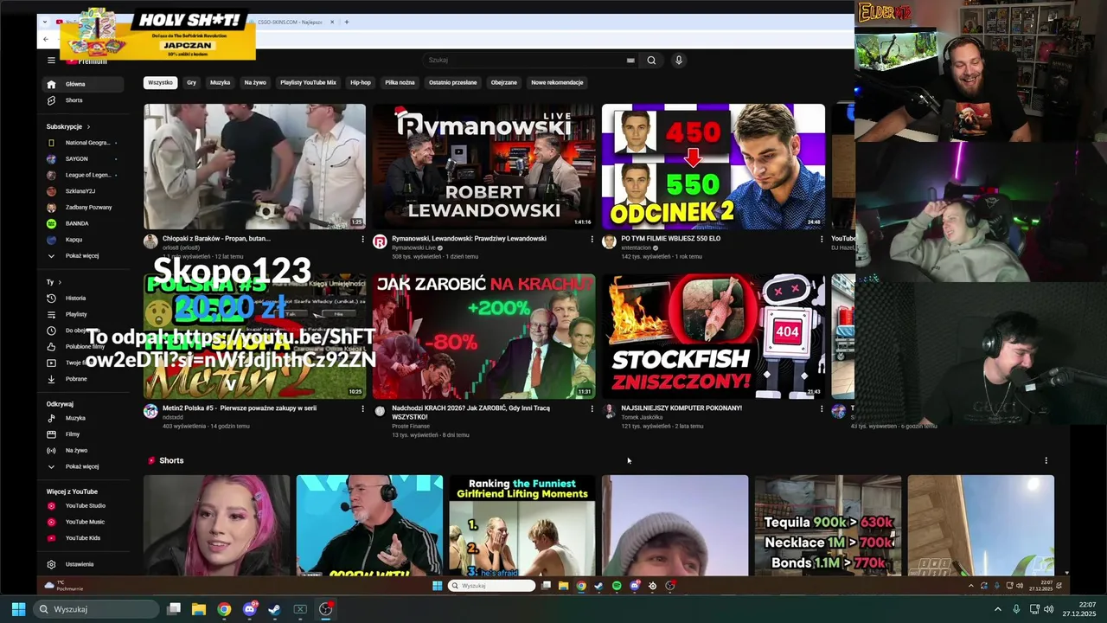Play the JAK ZAROBIĆ NA KRACHU thumbnail

[484, 337]
